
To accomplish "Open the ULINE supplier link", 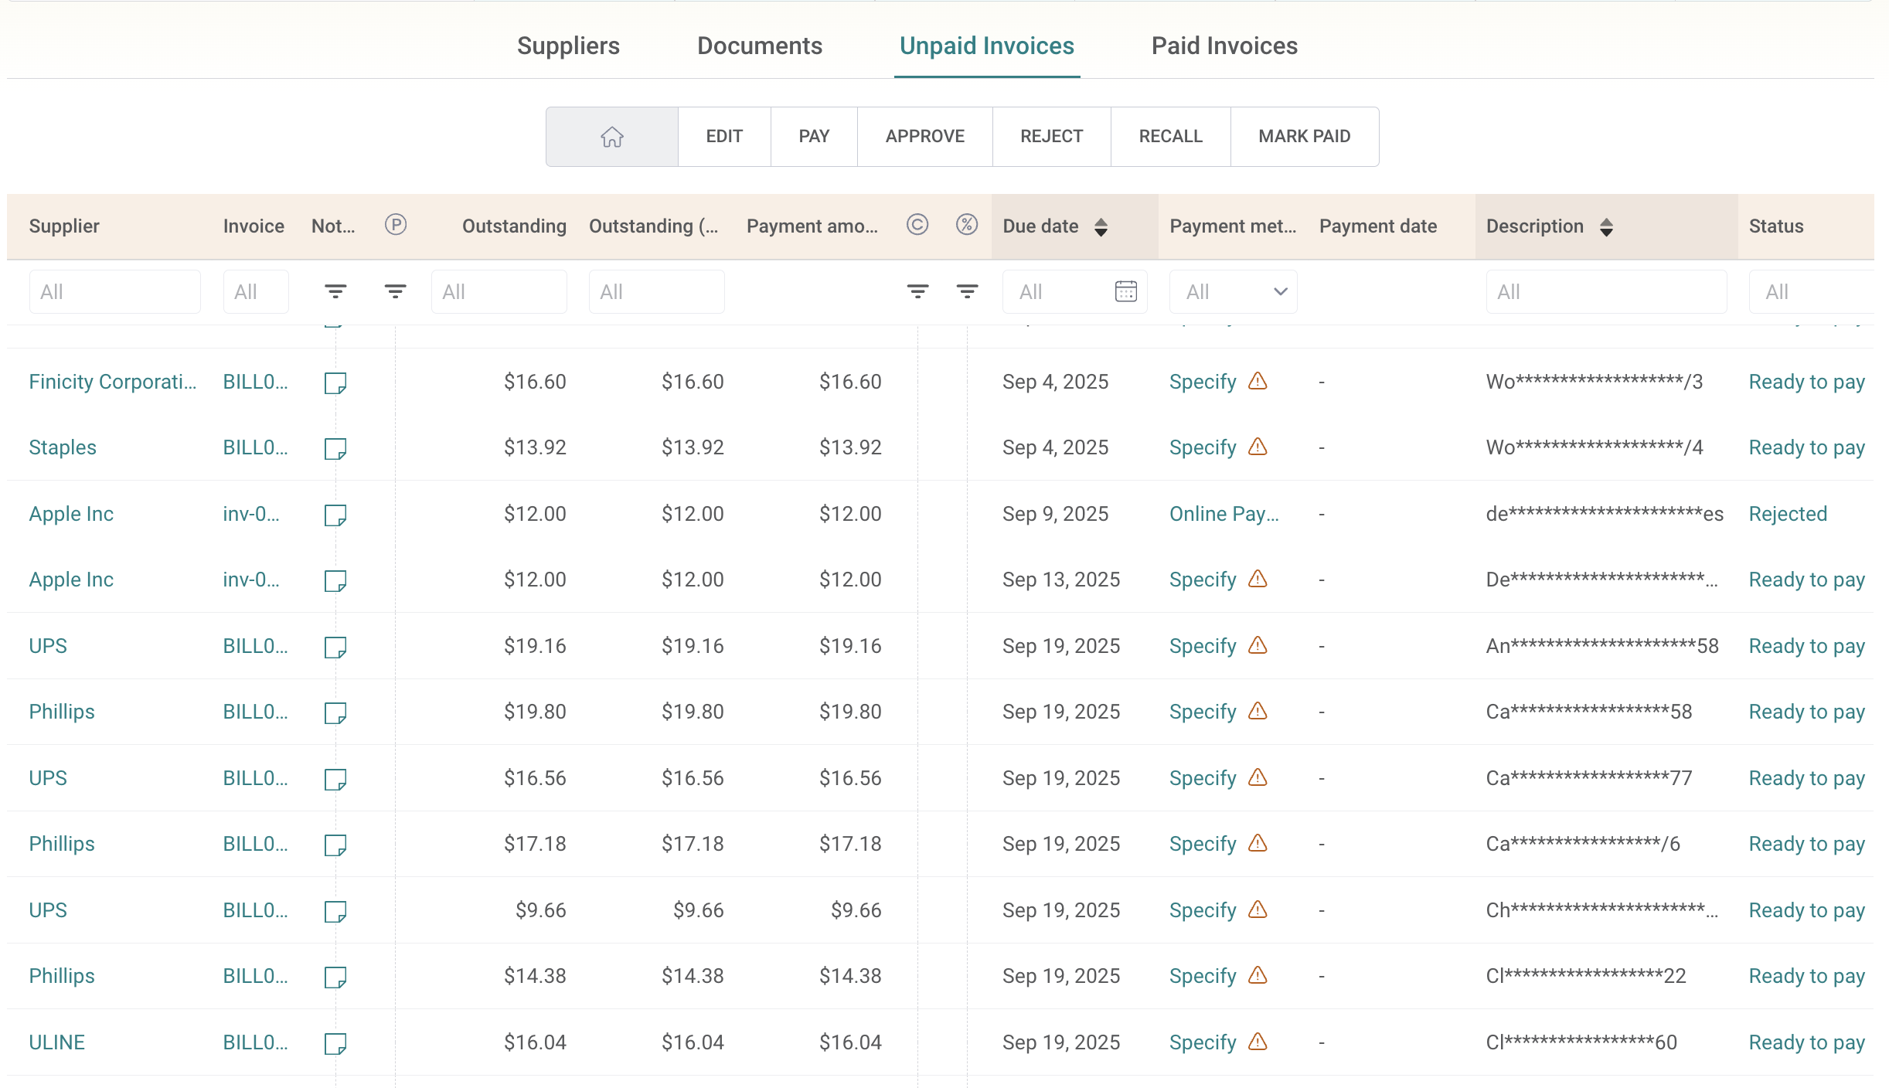I will 57,1042.
